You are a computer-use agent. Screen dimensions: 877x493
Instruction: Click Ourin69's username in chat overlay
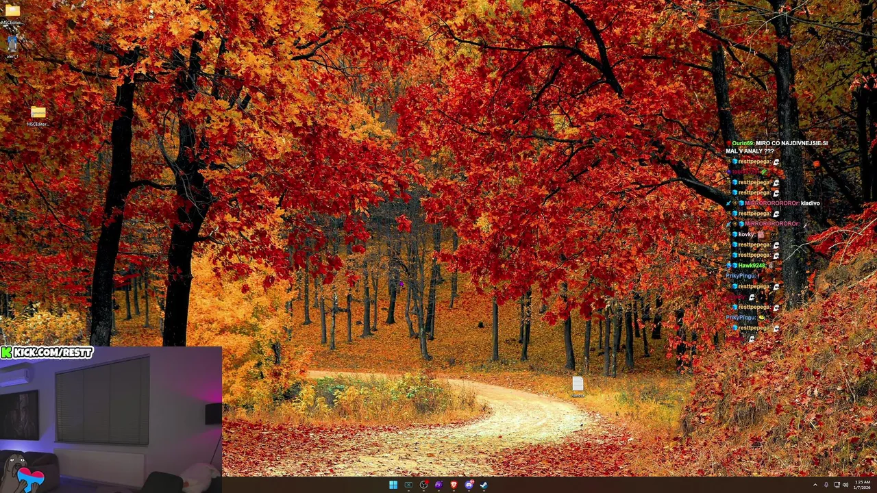743,143
